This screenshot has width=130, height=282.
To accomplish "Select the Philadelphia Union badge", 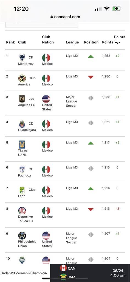I will (22, 236).
